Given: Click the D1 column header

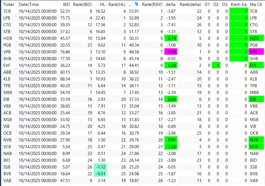Looking at the screenshot, I should point(207,5).
